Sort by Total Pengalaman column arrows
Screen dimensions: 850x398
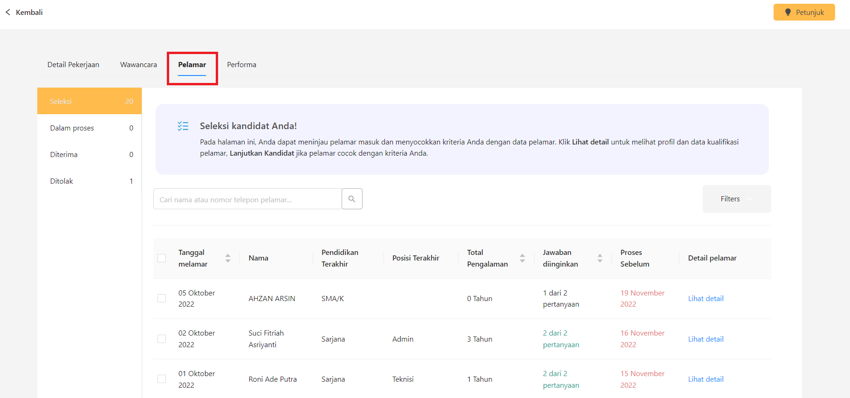pyautogui.click(x=522, y=258)
